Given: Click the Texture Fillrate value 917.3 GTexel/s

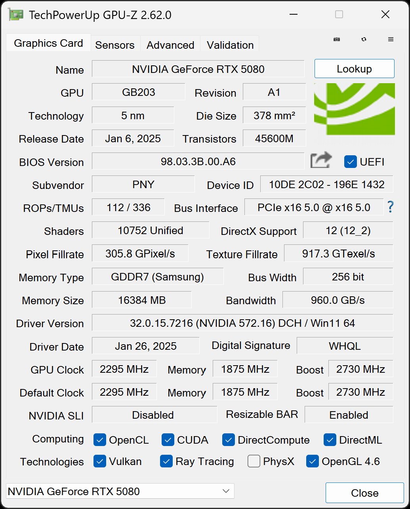Looking at the screenshot, I should tap(339, 253).
